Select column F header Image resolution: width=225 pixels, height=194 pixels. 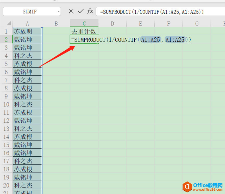[x=168, y=23]
